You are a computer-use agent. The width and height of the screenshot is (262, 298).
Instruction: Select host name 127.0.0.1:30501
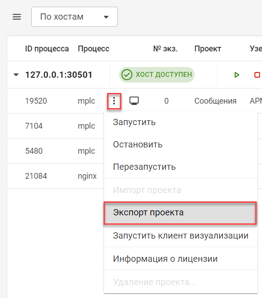coord(58,75)
